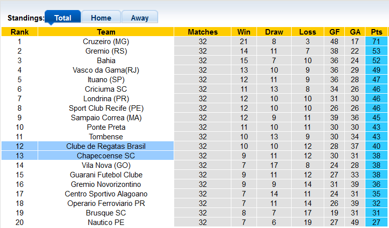
Task: Click the Cruzeiro (MG) team link
Action: point(106,42)
